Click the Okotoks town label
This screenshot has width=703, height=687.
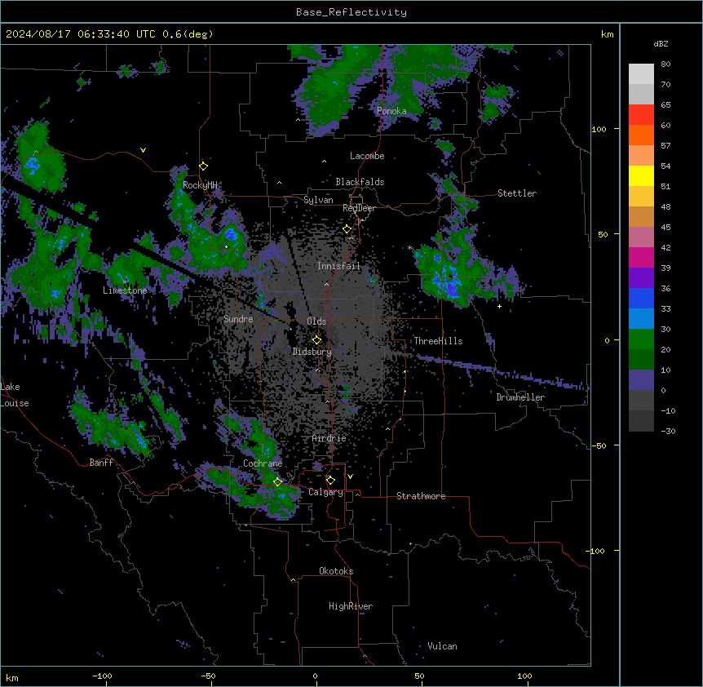click(x=336, y=571)
